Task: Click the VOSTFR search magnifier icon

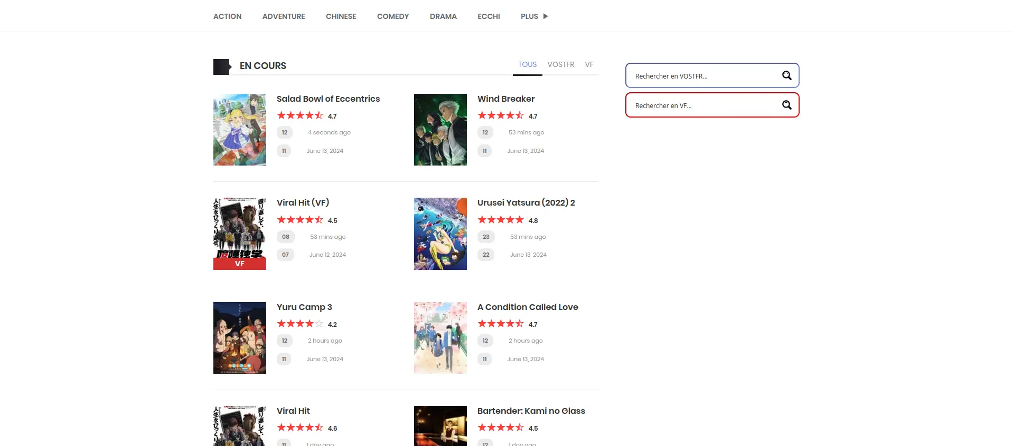Action: pyautogui.click(x=786, y=75)
